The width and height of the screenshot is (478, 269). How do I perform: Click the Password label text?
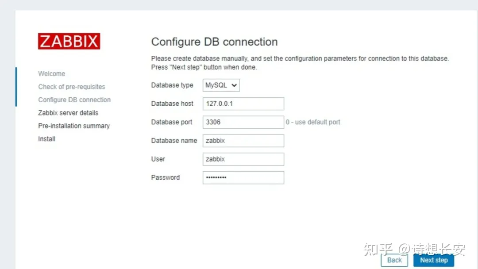tap(166, 178)
